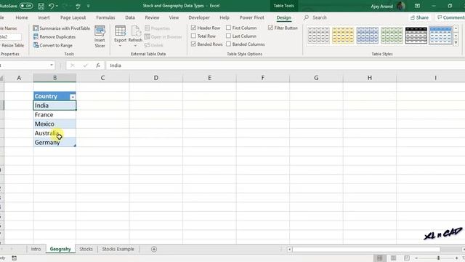This screenshot has width=465, height=262.
Task: Click the formula bar showing India
Action: pyautogui.click(x=285, y=65)
